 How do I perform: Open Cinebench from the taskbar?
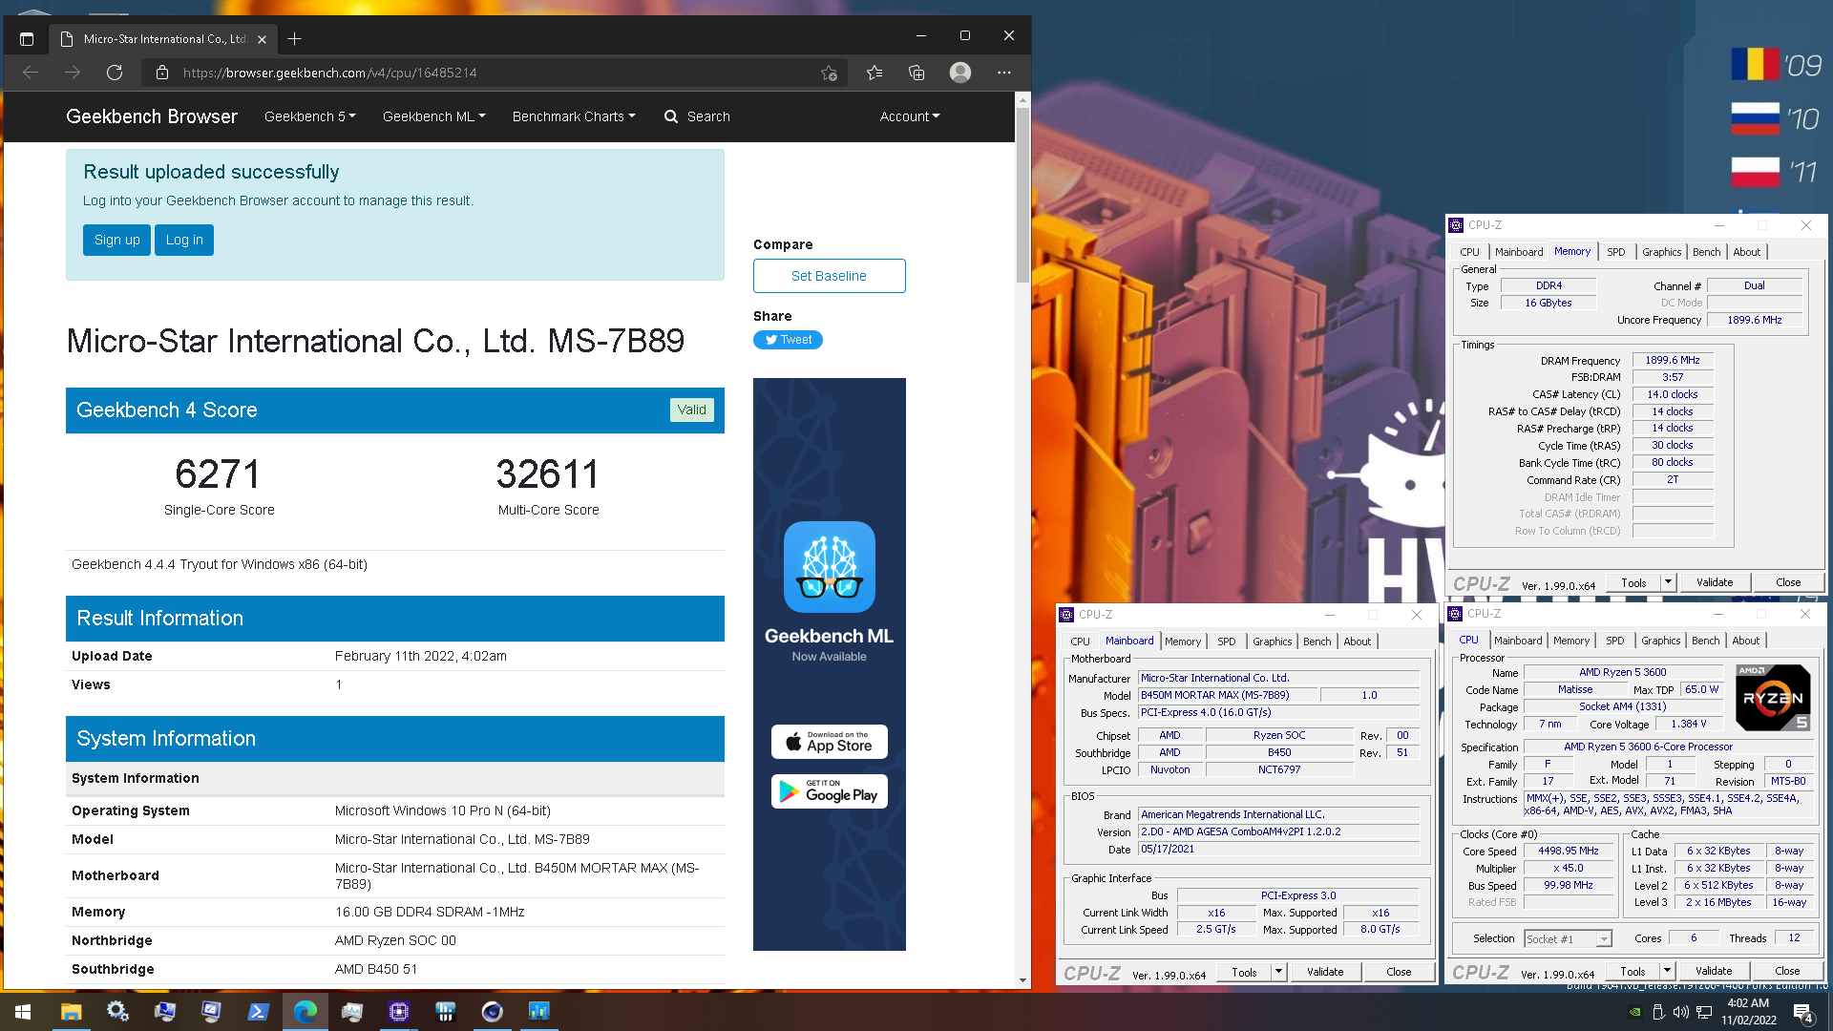pos(492,1011)
